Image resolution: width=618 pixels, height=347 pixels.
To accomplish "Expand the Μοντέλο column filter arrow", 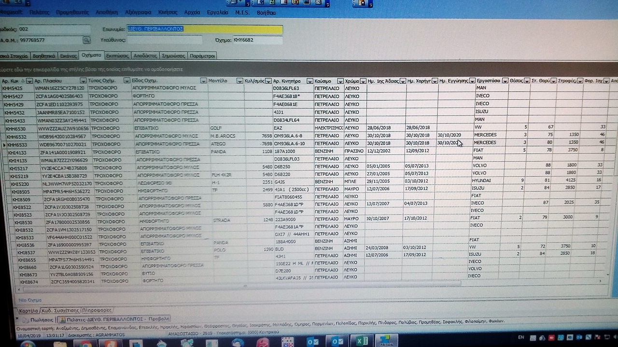I will [x=203, y=81].
